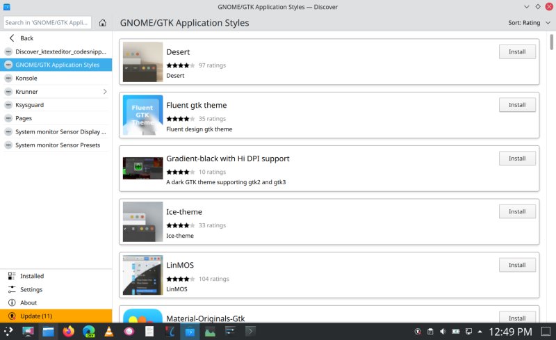Open the battery indicator in system tray
This screenshot has height=340, width=556.
456,332
